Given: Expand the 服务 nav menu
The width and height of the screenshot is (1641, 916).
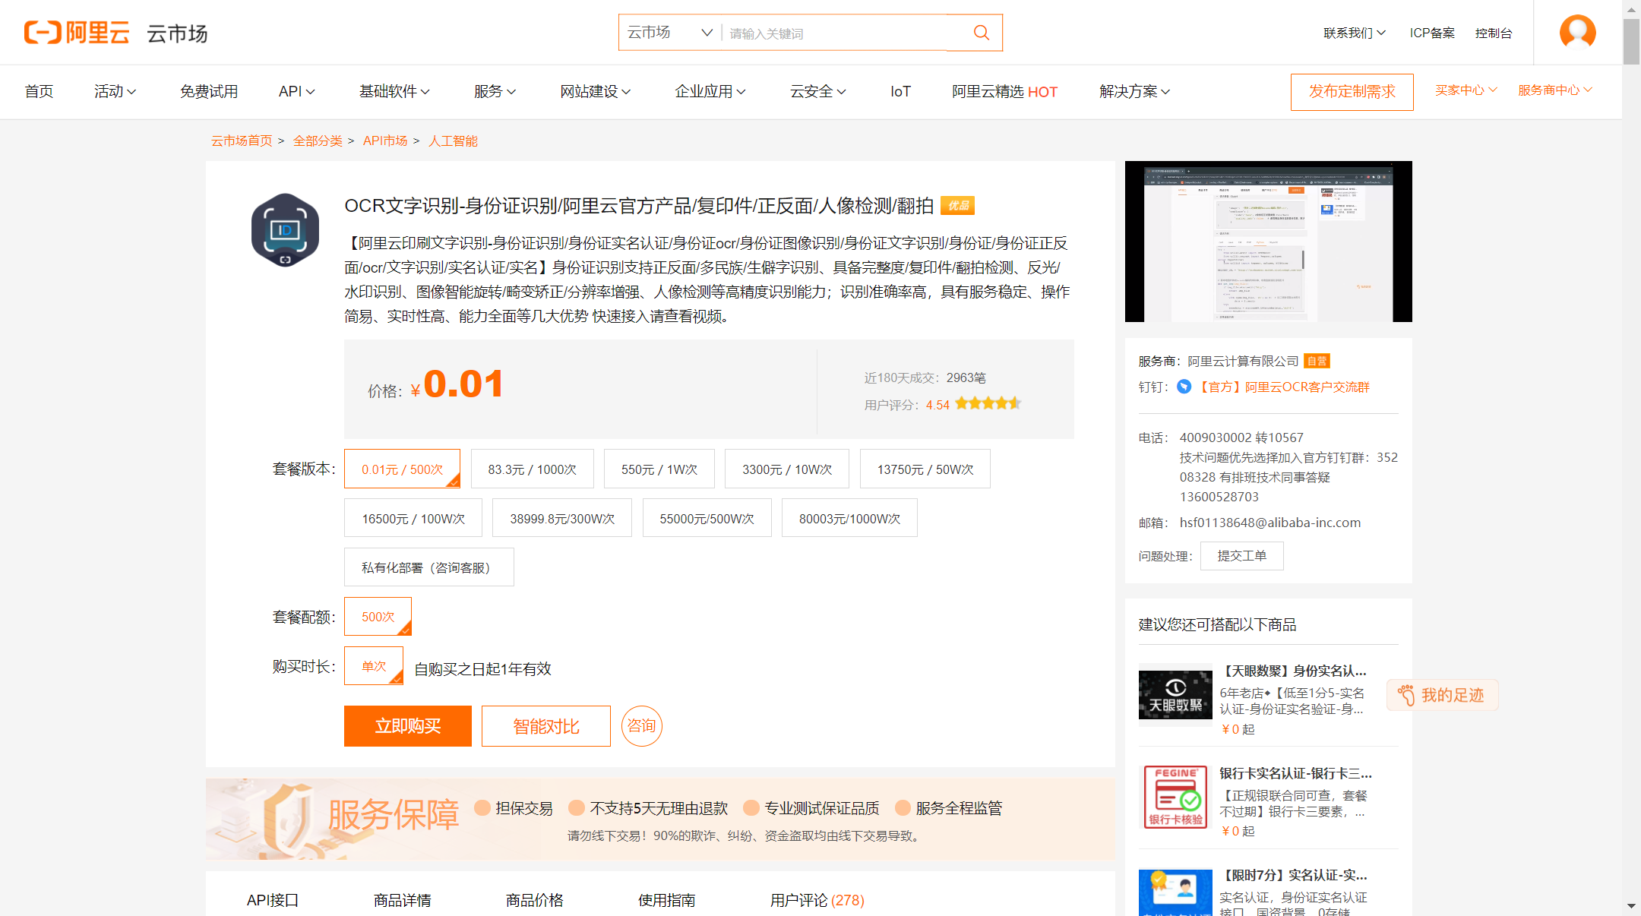Looking at the screenshot, I should [x=495, y=91].
